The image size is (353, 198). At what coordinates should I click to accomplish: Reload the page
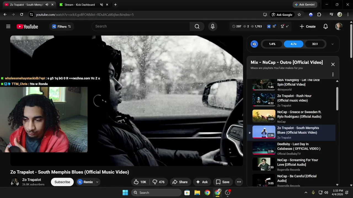click(x=21, y=15)
